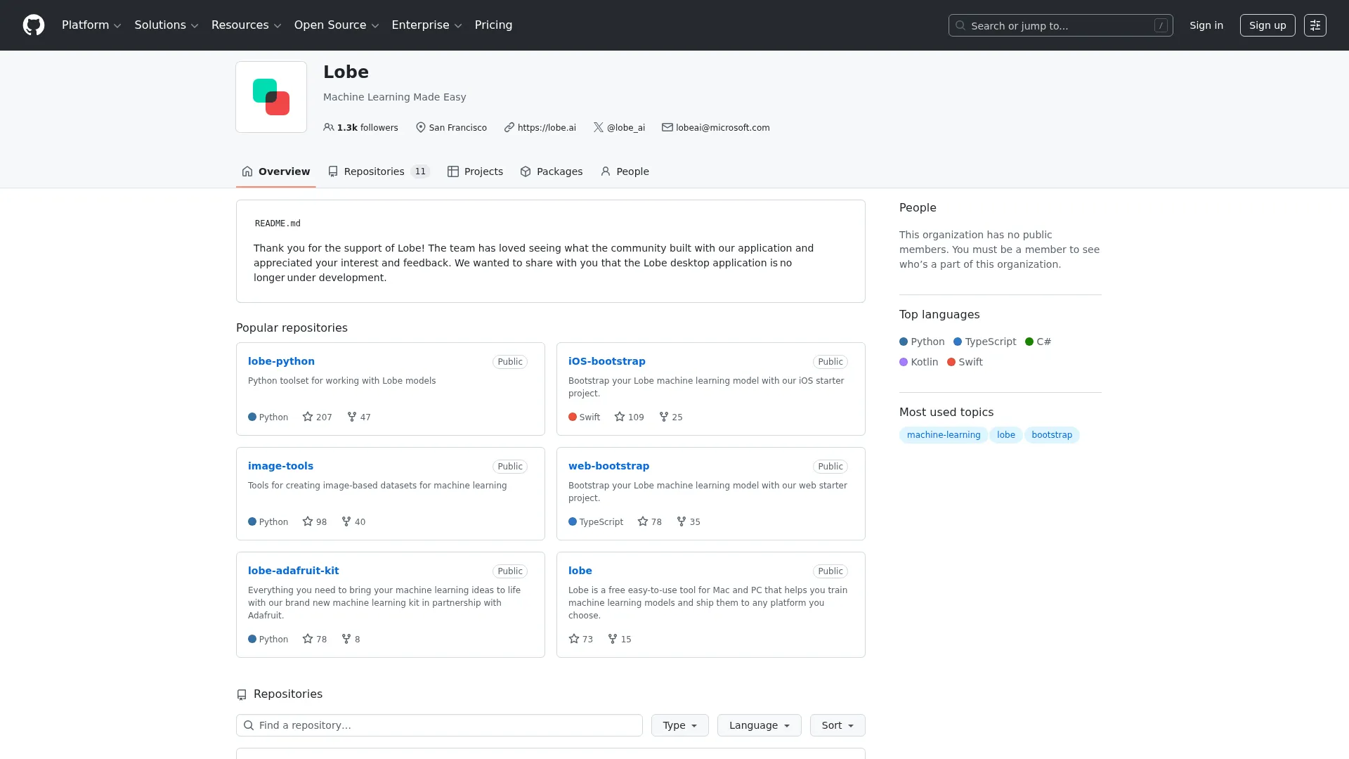This screenshot has height=759, width=1349.
Task: Filter by C# in Top languages
Action: (1038, 342)
